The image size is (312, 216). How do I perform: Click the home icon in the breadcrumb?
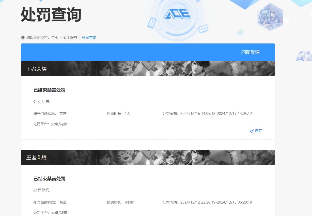(x=23, y=37)
